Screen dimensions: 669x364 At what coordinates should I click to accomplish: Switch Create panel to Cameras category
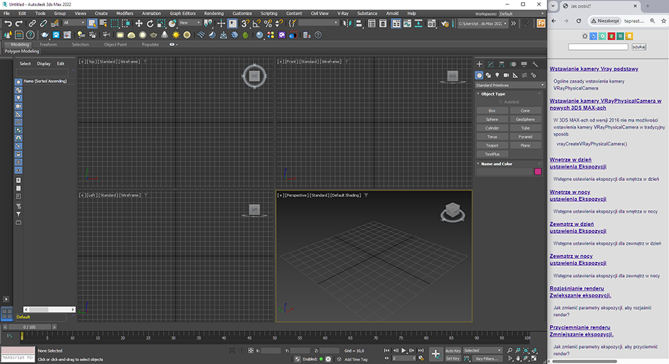click(506, 75)
